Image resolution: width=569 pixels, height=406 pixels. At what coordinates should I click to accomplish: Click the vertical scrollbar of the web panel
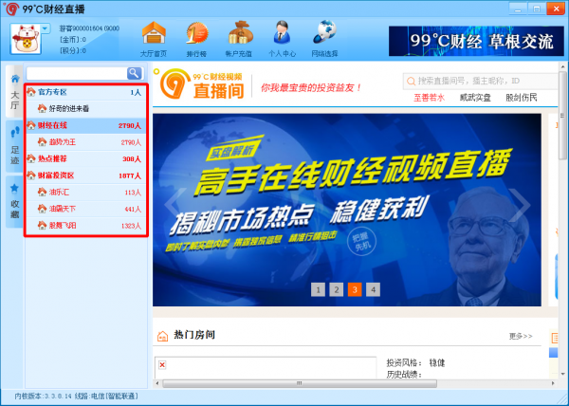coord(562,114)
